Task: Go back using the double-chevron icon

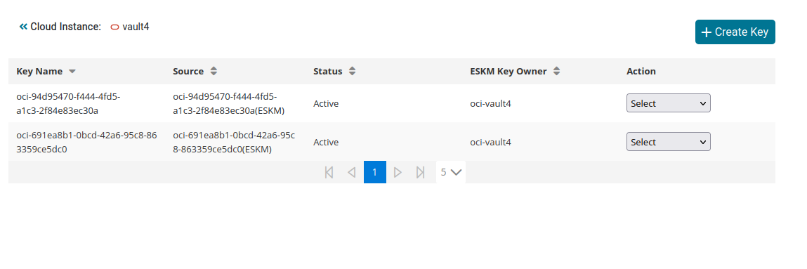Action: coord(23,27)
